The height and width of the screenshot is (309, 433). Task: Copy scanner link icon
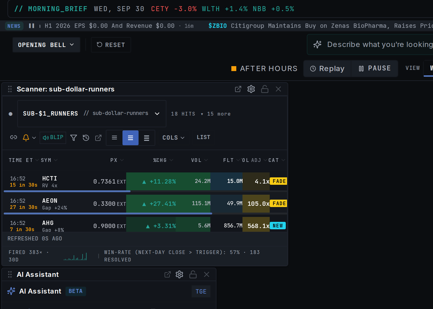(x=14, y=138)
